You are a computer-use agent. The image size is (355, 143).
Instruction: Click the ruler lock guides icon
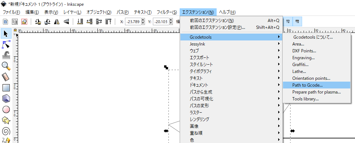15,30
